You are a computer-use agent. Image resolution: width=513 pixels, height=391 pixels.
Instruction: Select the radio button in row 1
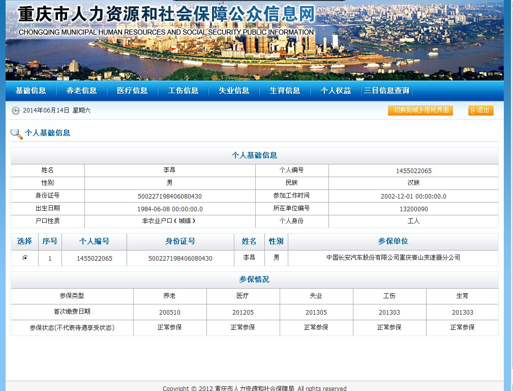pos(25,258)
